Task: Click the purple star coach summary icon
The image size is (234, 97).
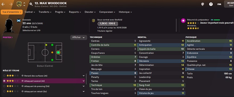Action: [183, 21]
